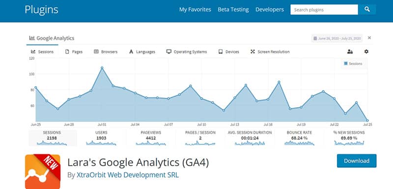Click the Pages tab document icon
Image resolution: width=393 pixels, height=189 pixels.
[67, 52]
